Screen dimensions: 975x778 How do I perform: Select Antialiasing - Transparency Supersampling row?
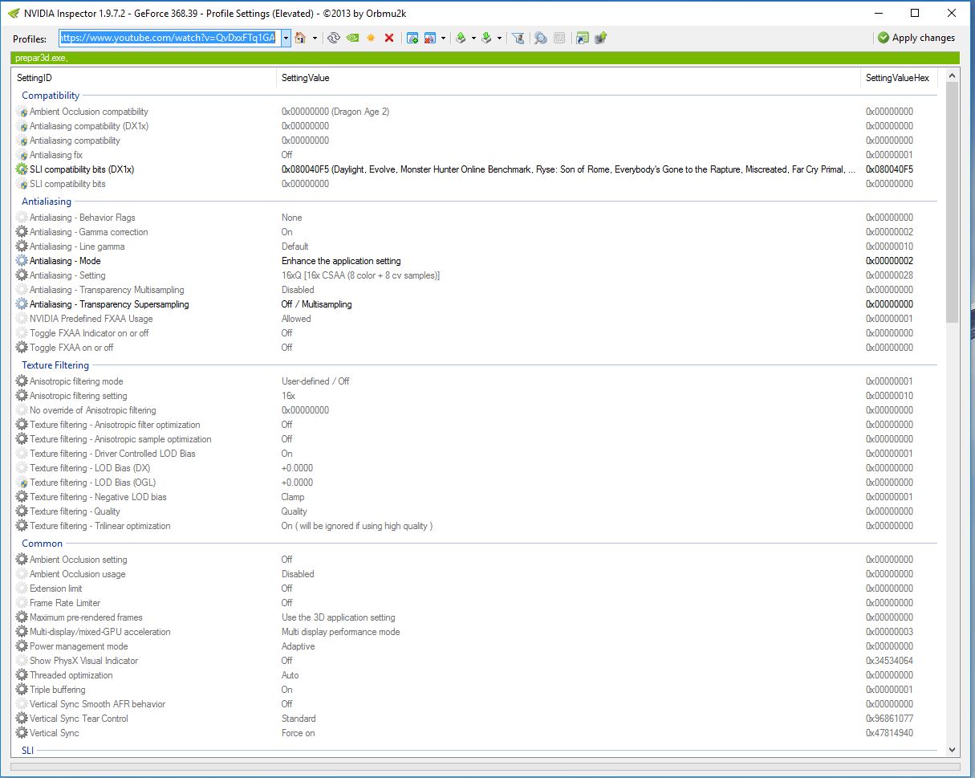(x=475, y=304)
